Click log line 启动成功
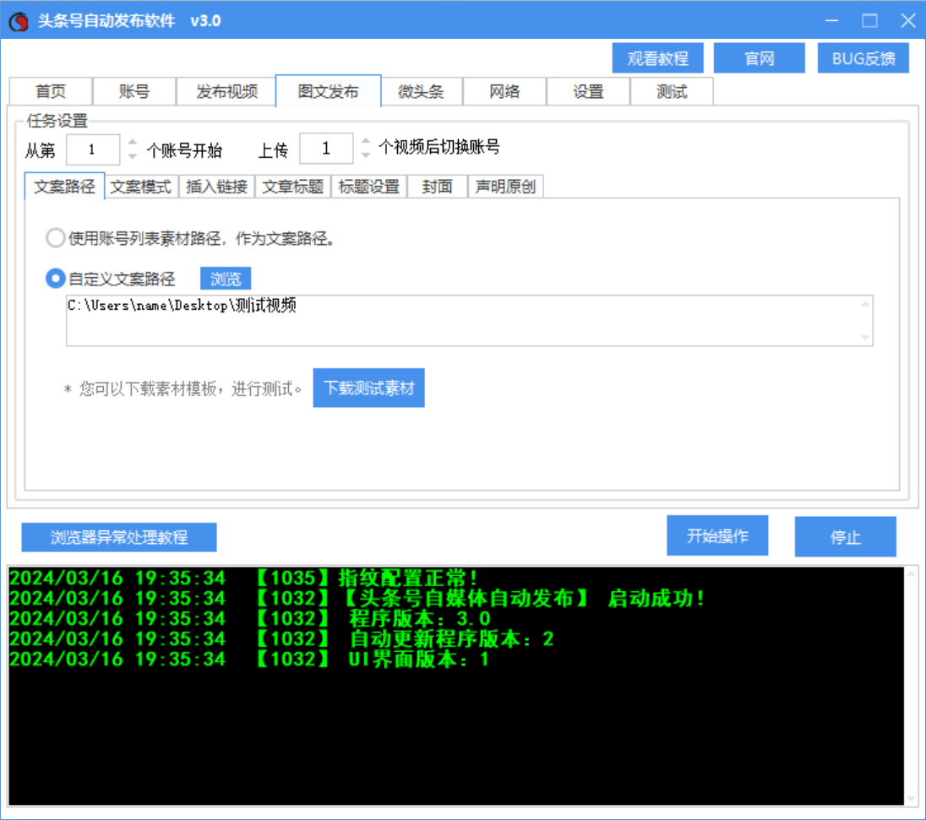 click(x=358, y=598)
